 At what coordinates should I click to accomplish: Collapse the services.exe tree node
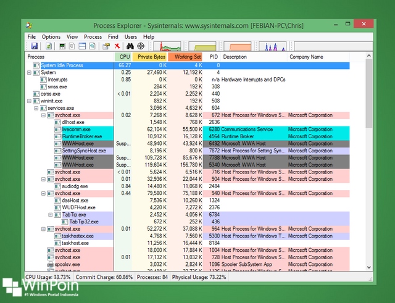[x=36, y=108]
